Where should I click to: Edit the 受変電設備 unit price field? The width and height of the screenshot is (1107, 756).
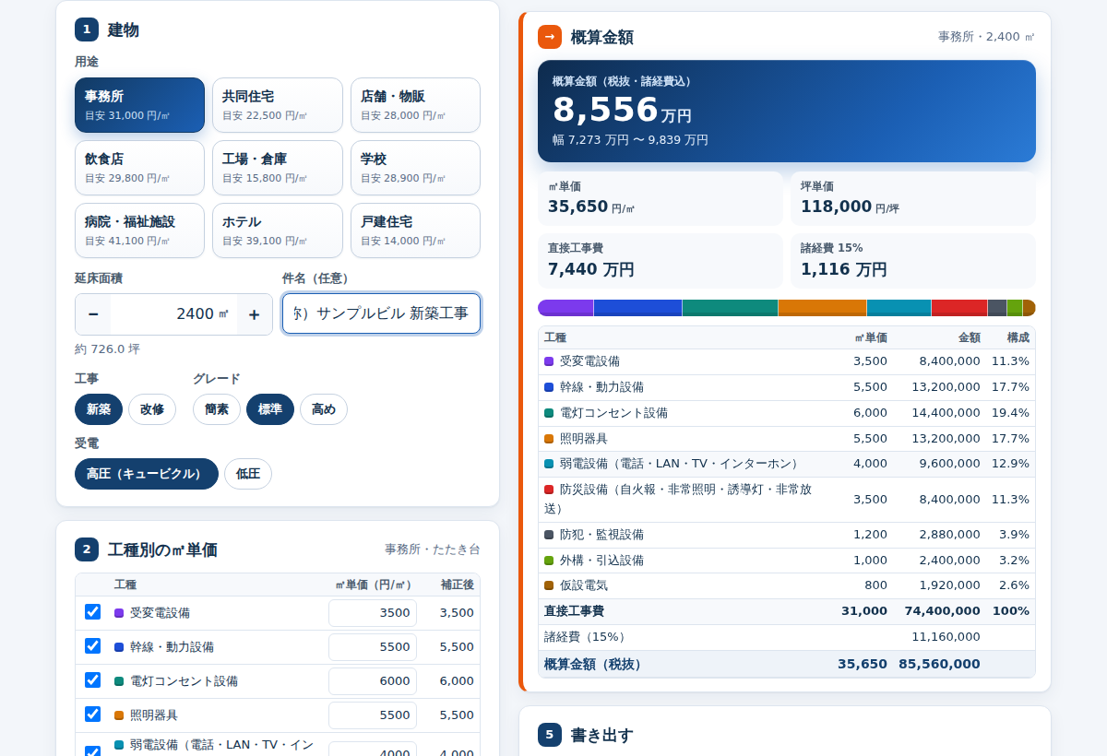click(373, 613)
